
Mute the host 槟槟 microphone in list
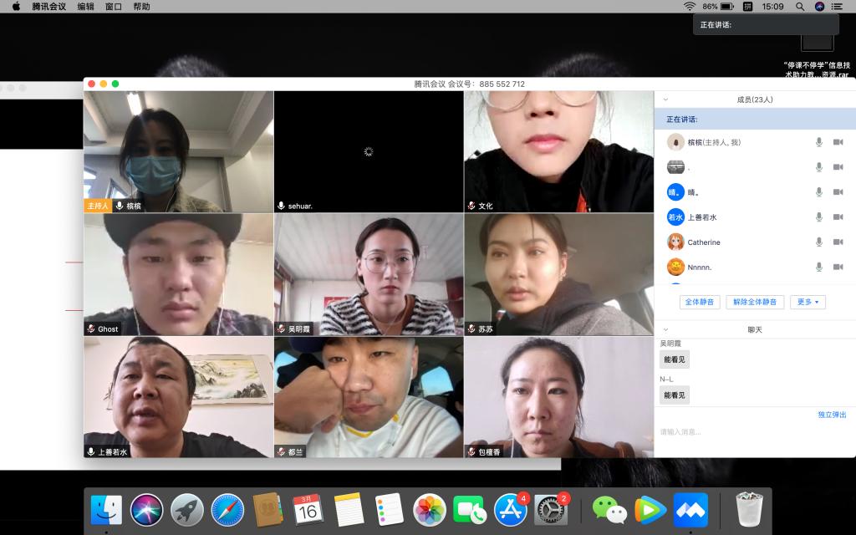coord(819,142)
